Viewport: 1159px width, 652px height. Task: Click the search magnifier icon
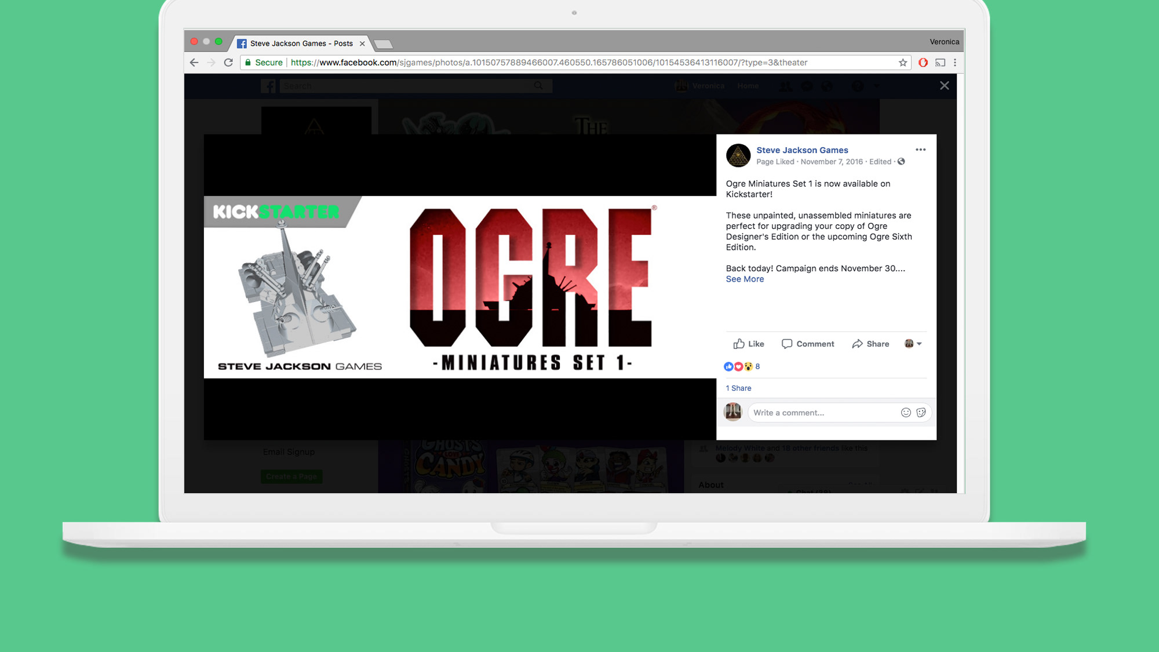click(538, 86)
